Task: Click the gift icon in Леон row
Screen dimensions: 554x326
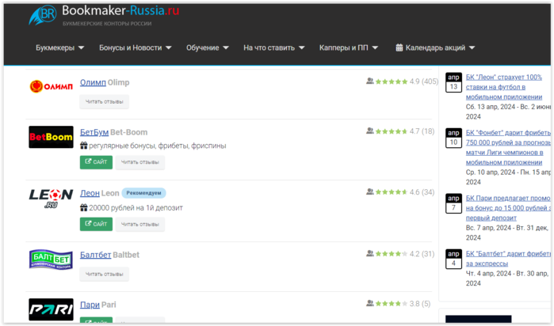Action: click(83, 207)
